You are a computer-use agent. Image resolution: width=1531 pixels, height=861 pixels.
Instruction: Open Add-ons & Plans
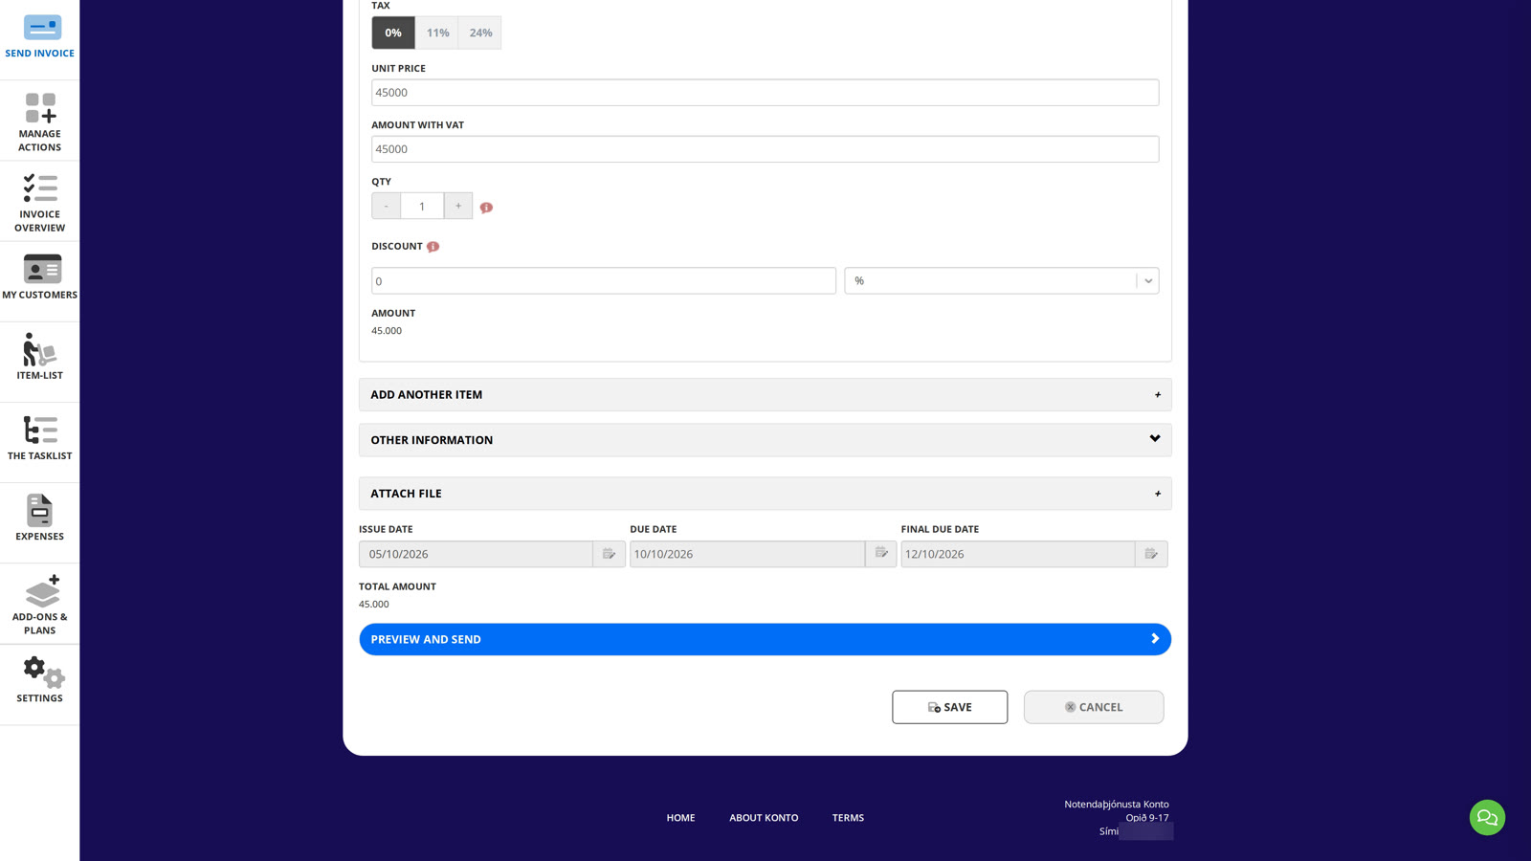click(39, 604)
